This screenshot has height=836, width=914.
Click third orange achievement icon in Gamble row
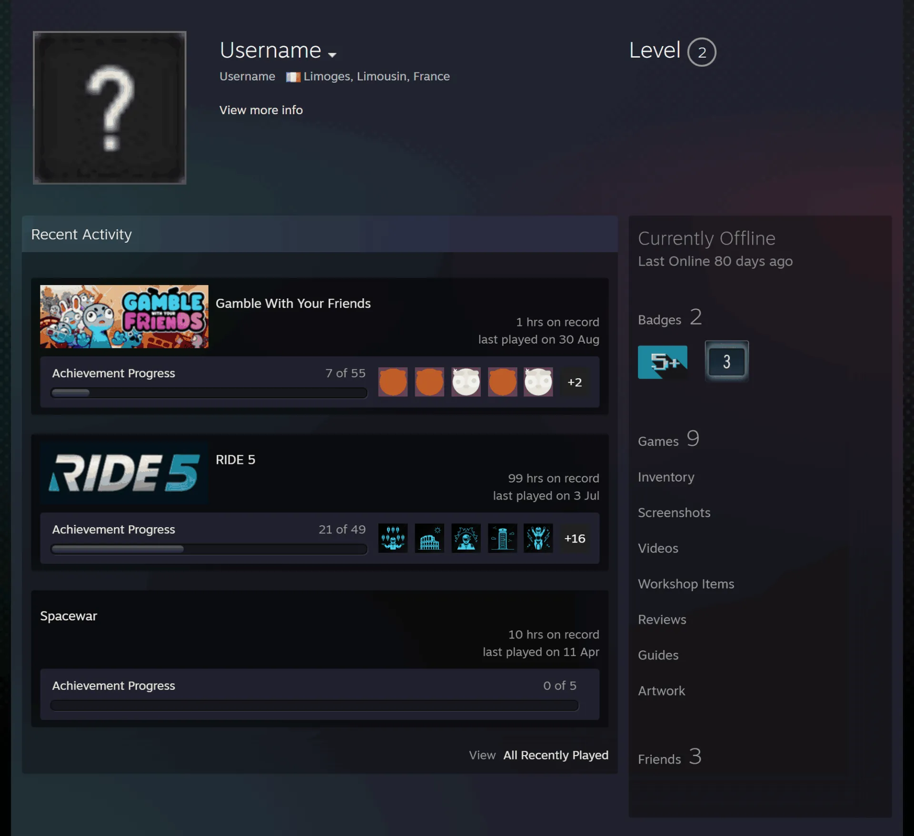tap(503, 382)
